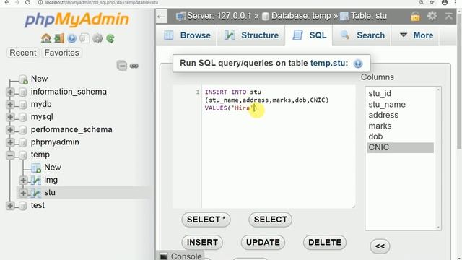Click the Table stu breadcrumb link
462x260 pixels.
coord(369,16)
